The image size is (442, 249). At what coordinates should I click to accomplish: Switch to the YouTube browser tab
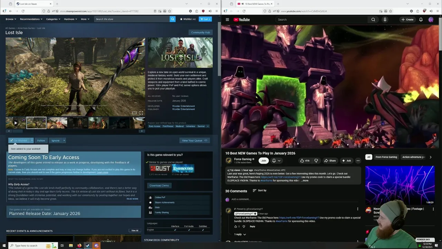pos(254,4)
